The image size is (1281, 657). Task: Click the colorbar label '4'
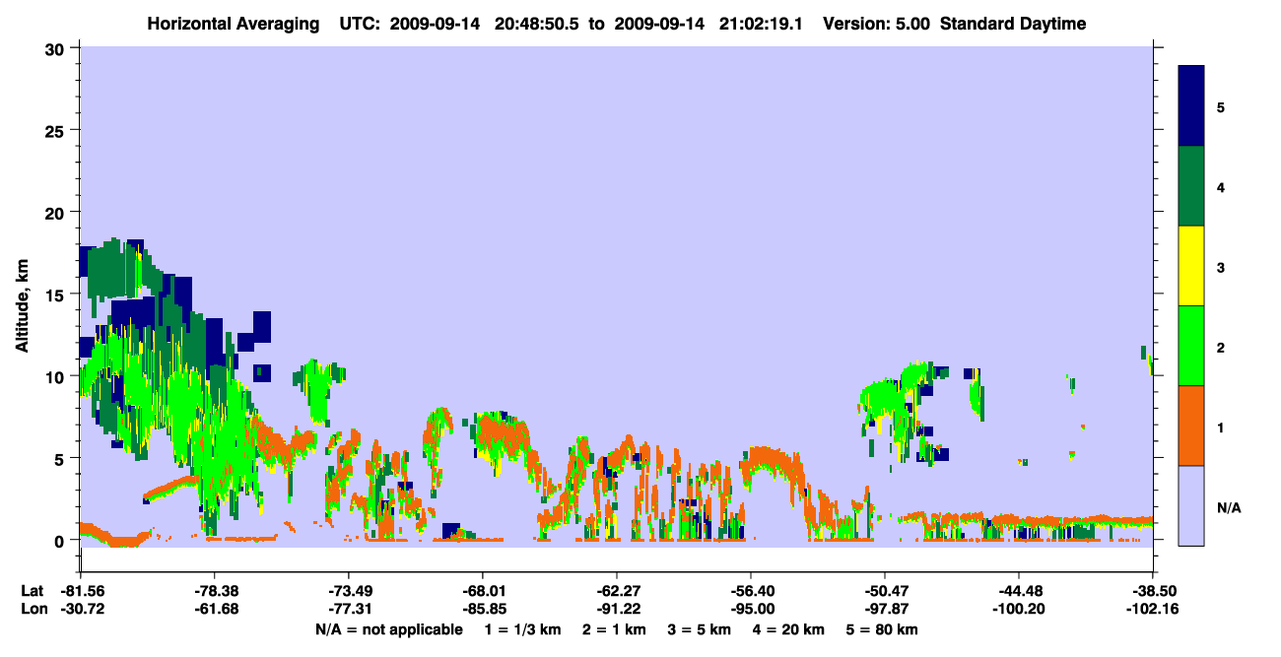(1220, 186)
